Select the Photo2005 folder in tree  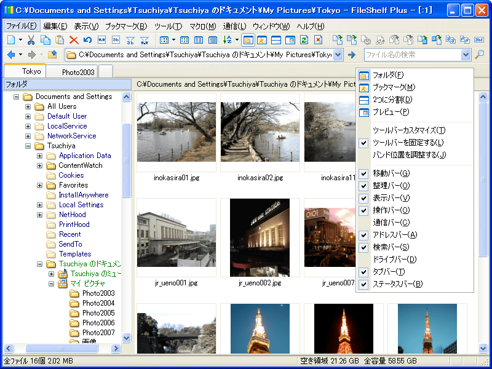click(98, 313)
